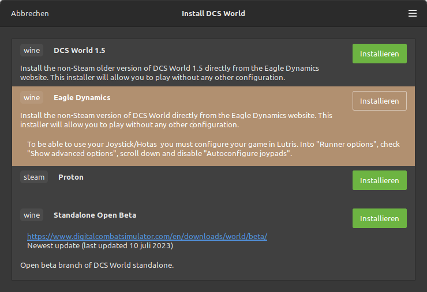Select the Proton installer title
Viewport: 427px width, 292px height.
coord(71,177)
